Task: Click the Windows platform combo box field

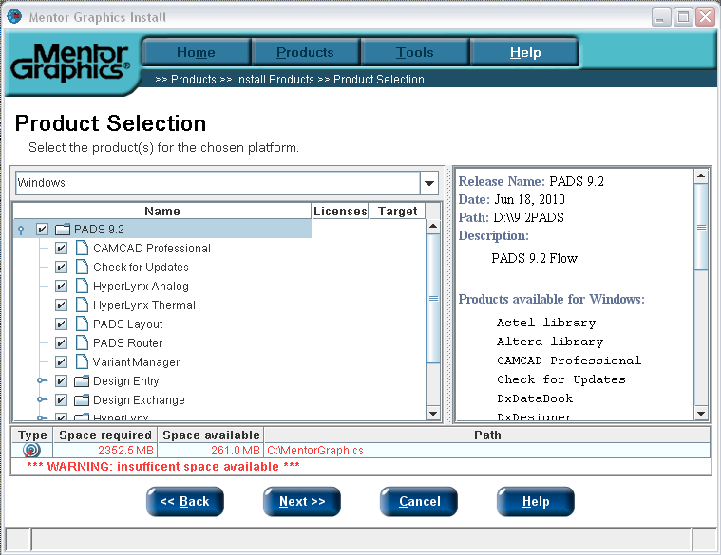Action: point(218,183)
